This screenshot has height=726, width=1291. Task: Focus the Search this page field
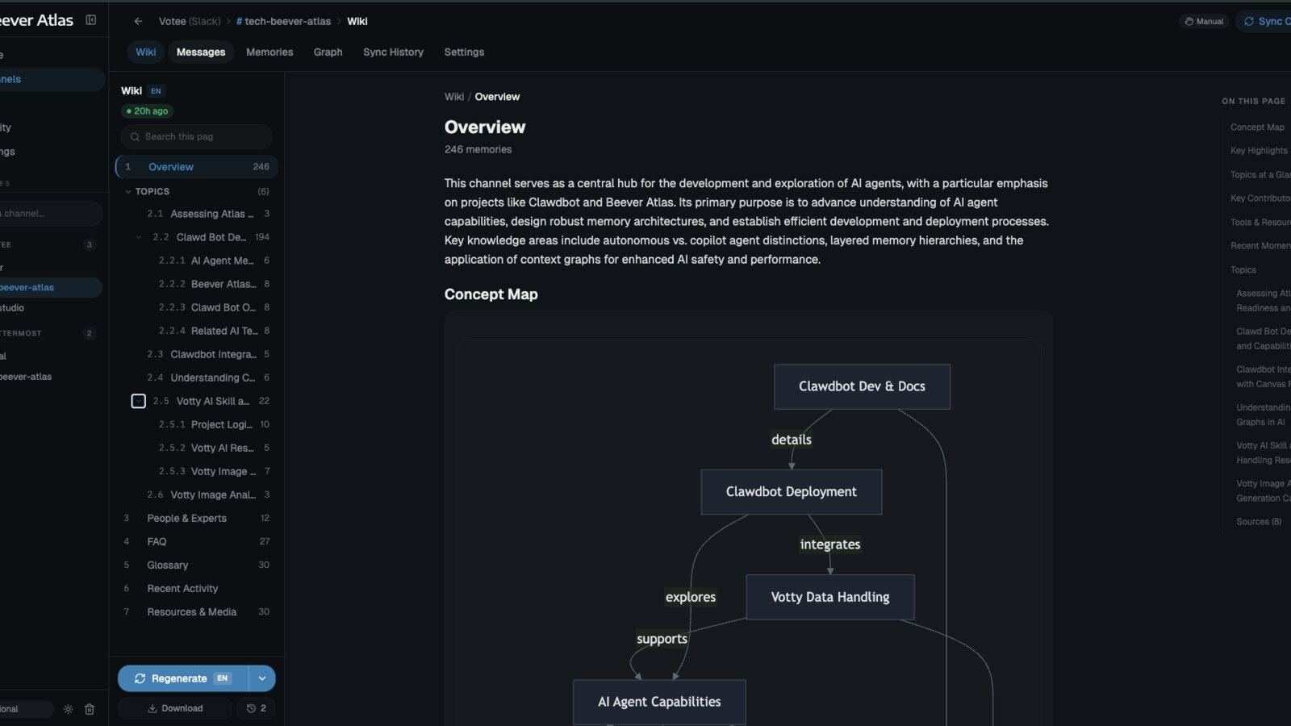(196, 136)
